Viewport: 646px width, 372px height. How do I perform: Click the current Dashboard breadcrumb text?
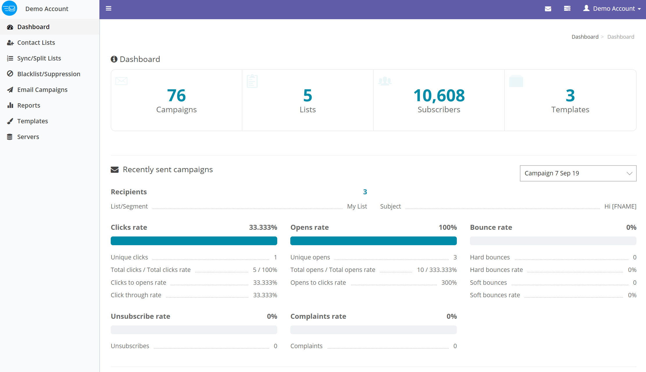coord(621,37)
